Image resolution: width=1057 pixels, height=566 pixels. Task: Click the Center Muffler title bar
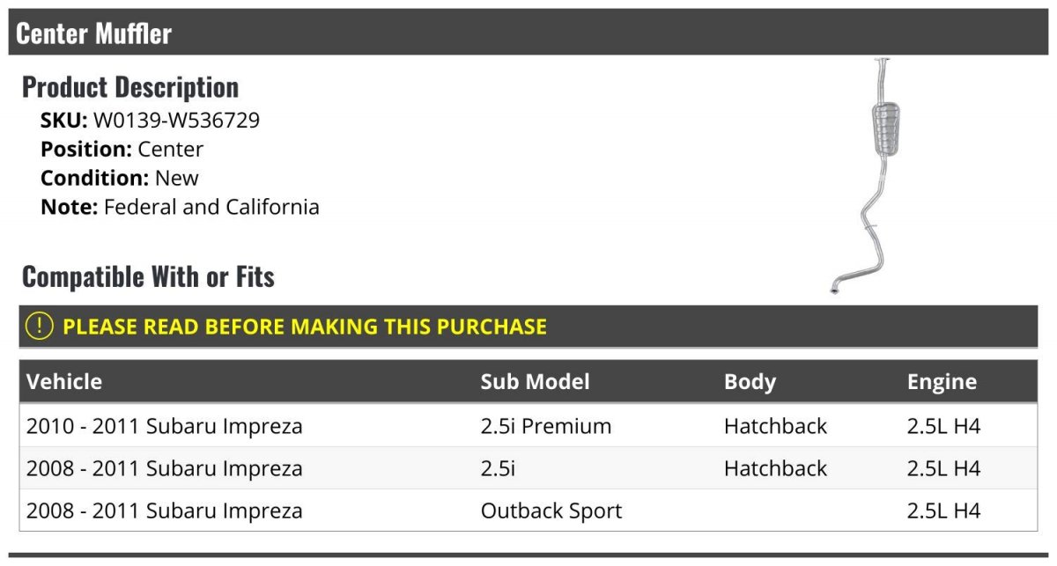[93, 33]
